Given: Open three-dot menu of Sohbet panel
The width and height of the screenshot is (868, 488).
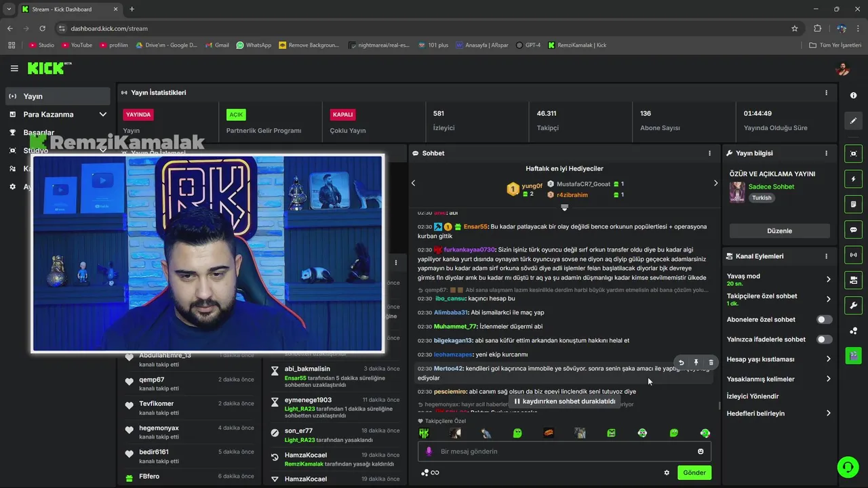Looking at the screenshot, I should 710,153.
